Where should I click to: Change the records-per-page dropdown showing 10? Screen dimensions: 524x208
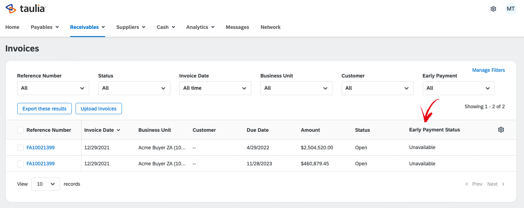pos(46,184)
